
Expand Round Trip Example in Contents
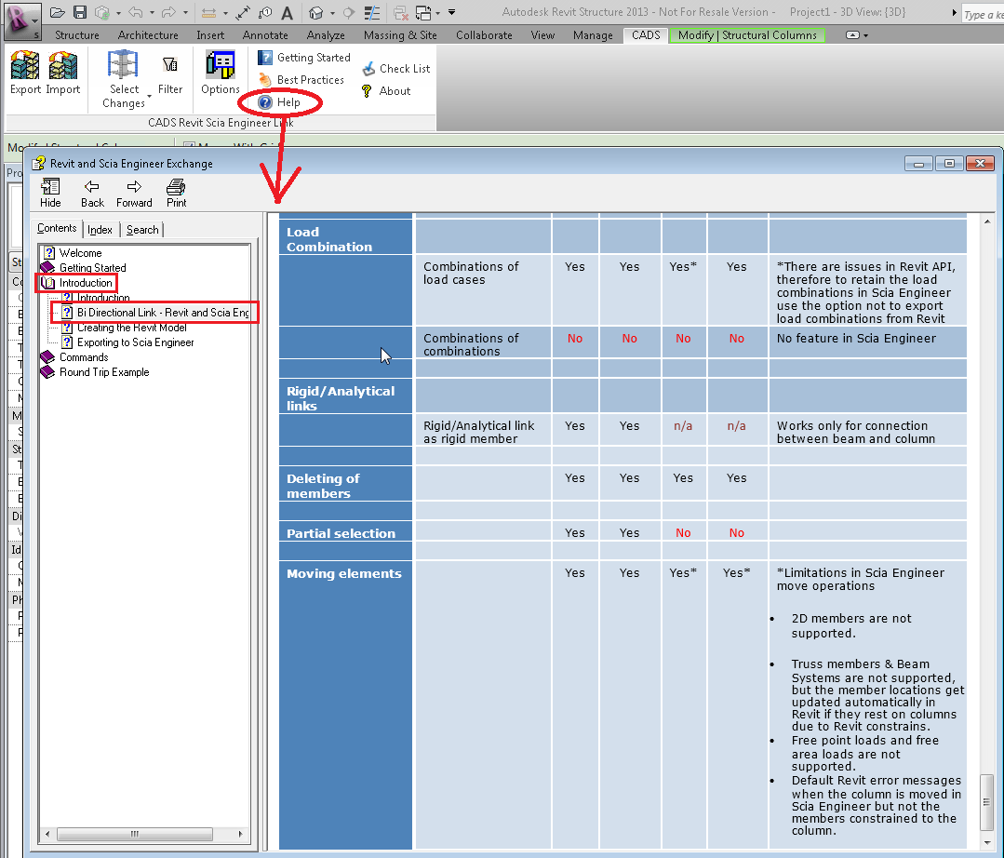(103, 372)
